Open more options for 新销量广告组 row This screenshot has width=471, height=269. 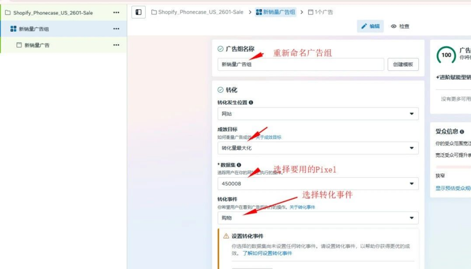pos(116,29)
